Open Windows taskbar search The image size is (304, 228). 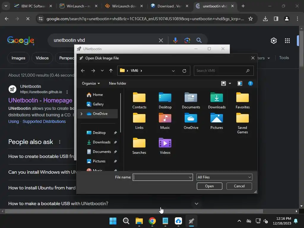point(126,221)
